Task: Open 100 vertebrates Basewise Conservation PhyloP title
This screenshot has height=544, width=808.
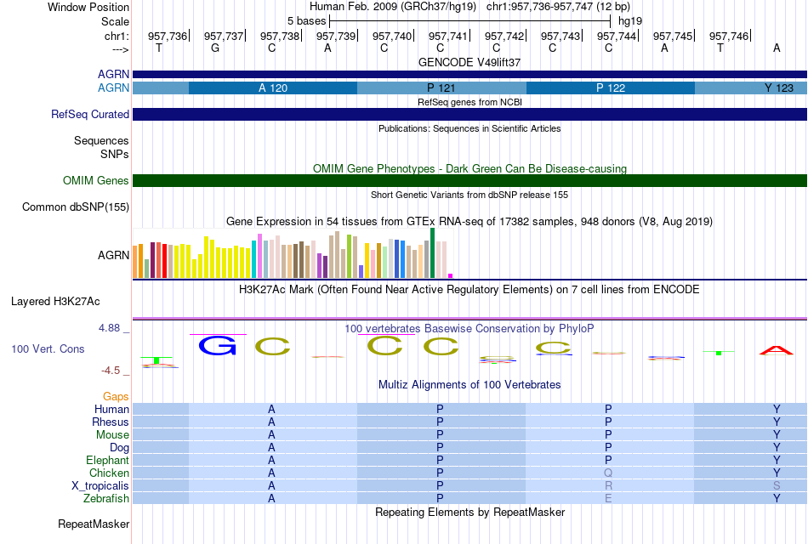Action: 469,329
